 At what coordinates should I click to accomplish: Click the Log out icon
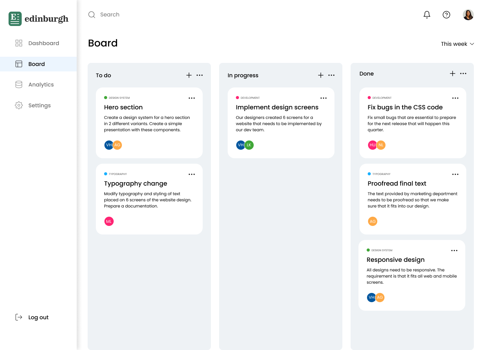click(19, 317)
